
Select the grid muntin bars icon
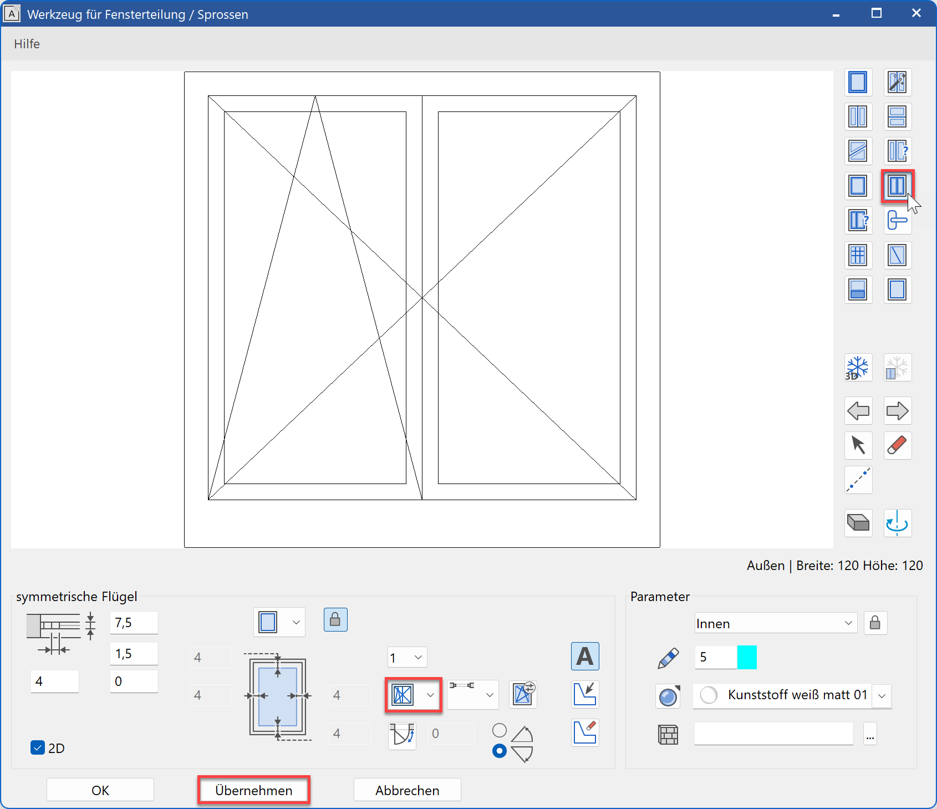click(858, 255)
